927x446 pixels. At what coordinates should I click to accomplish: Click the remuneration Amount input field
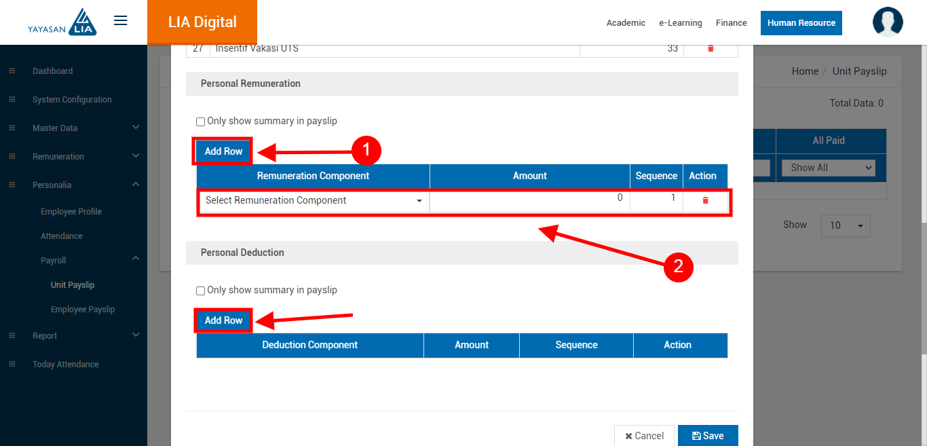click(529, 201)
